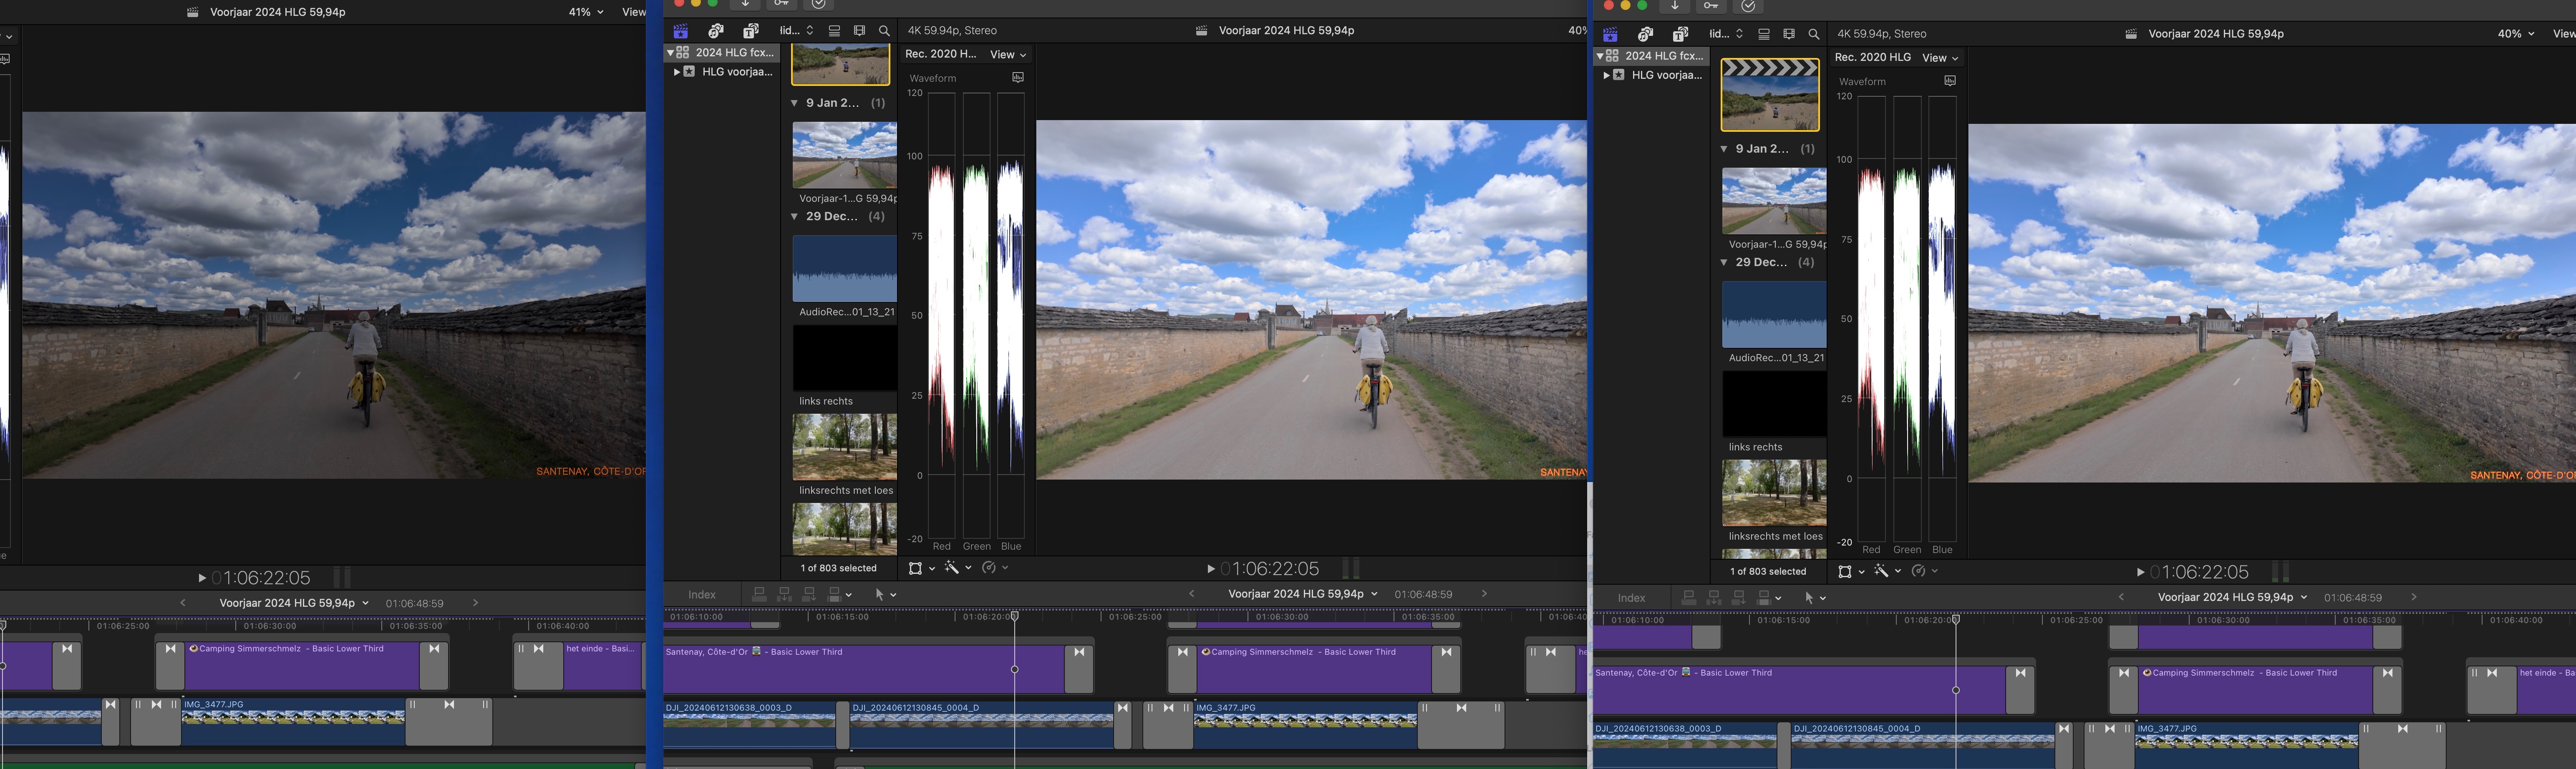Open Photos and Audio sidebar in middle window
Image resolution: width=2576 pixels, height=769 pixels.
point(716,31)
